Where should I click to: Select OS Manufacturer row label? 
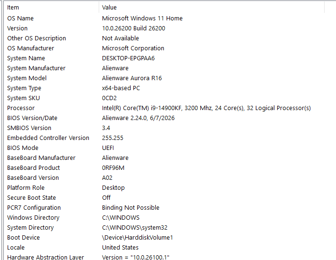tap(31, 48)
